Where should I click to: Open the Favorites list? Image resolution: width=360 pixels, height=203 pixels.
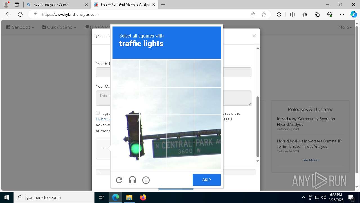305,14
